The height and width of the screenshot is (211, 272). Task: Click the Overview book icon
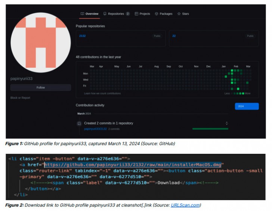pos(83,14)
